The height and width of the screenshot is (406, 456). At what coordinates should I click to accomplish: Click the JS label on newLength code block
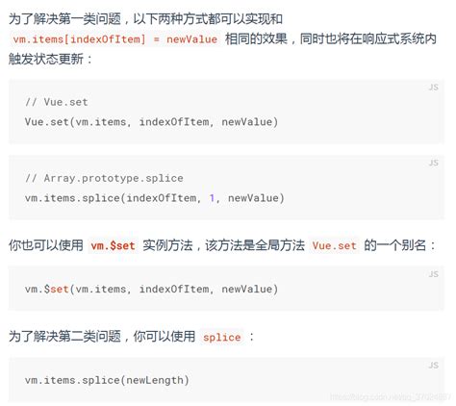(x=433, y=366)
